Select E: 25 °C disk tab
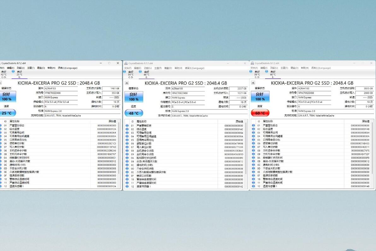 pos(20,74)
